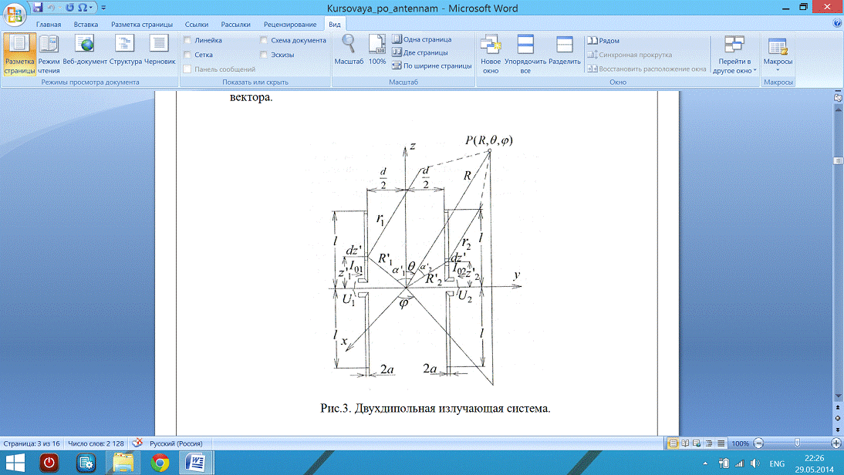Split the document window (Разделить)
The width and height of the screenshot is (844, 475).
pos(565,53)
